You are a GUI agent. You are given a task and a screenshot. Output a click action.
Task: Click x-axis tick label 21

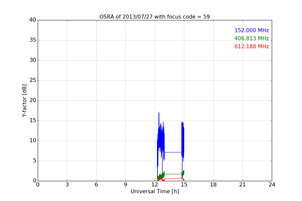pos(243,185)
